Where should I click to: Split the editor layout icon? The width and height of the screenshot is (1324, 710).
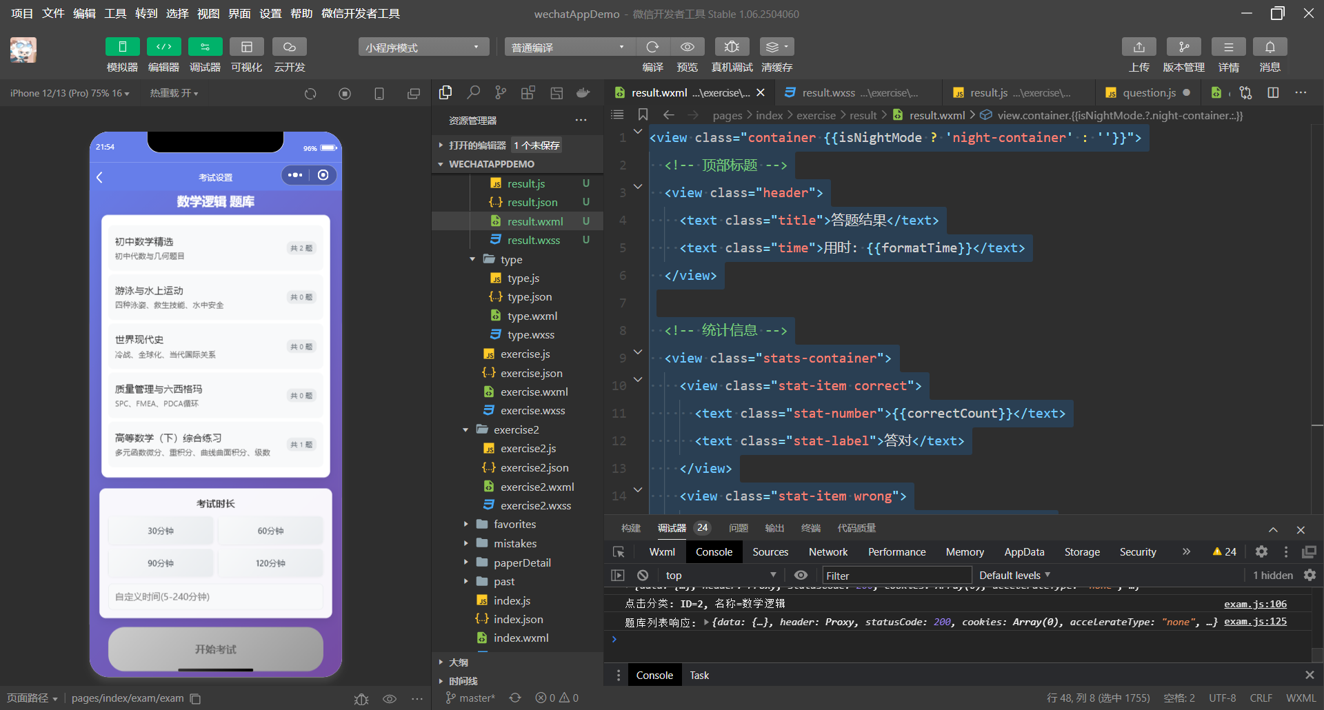pos(1273,92)
